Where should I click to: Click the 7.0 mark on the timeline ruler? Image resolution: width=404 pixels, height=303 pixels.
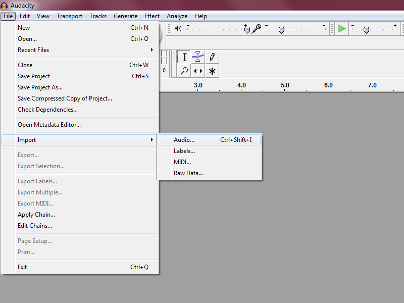(372, 85)
